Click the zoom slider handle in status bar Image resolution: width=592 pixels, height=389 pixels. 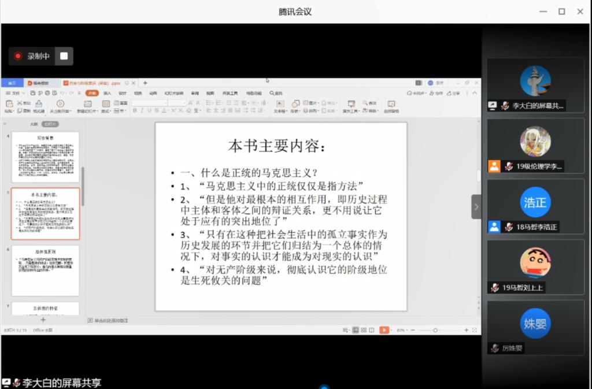(x=435, y=330)
